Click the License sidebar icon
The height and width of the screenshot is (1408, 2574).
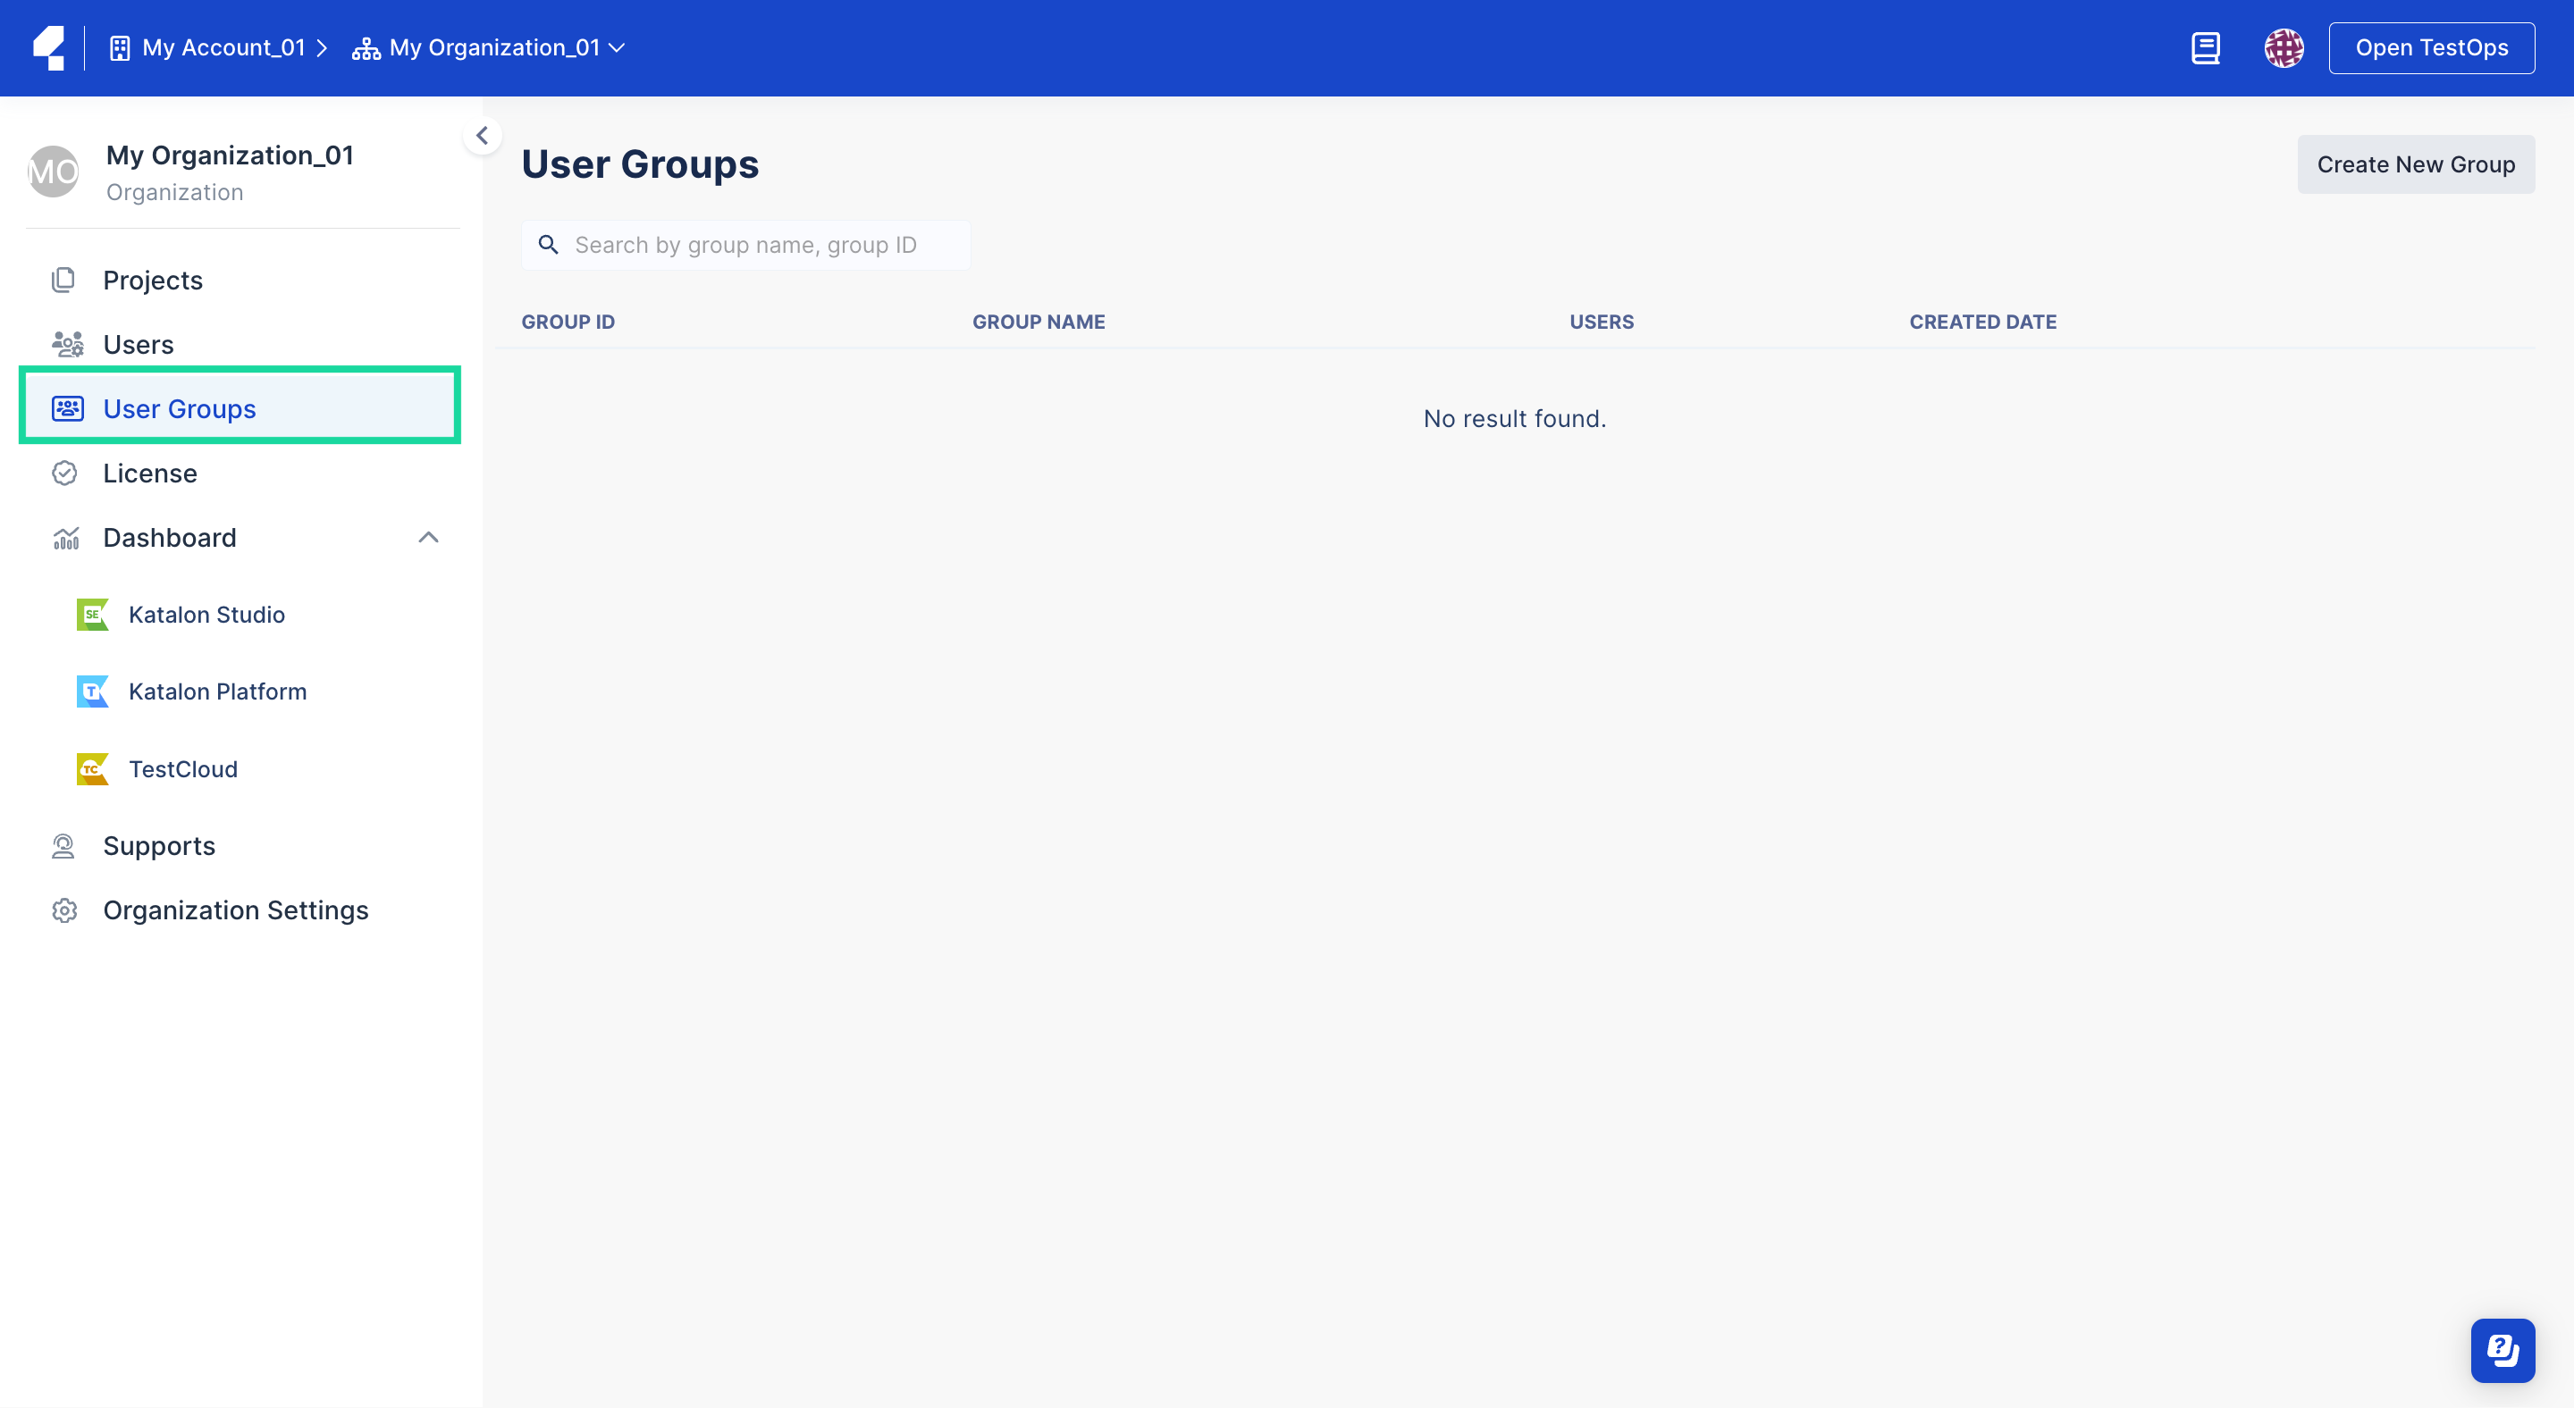[x=64, y=472]
